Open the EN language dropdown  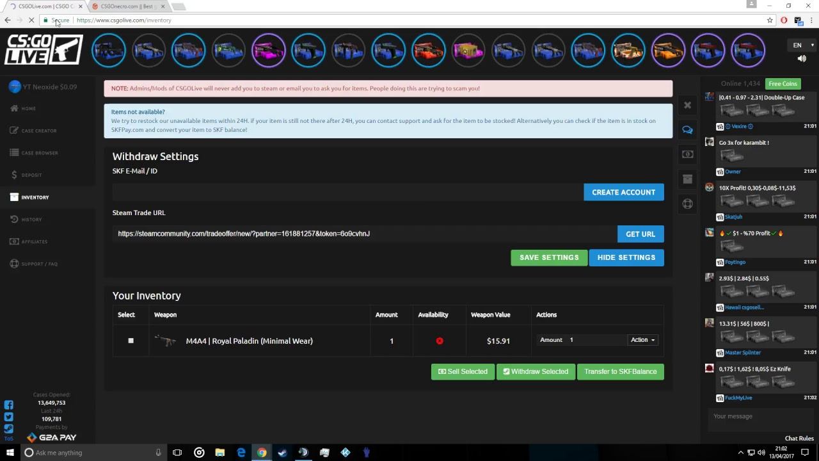point(802,45)
